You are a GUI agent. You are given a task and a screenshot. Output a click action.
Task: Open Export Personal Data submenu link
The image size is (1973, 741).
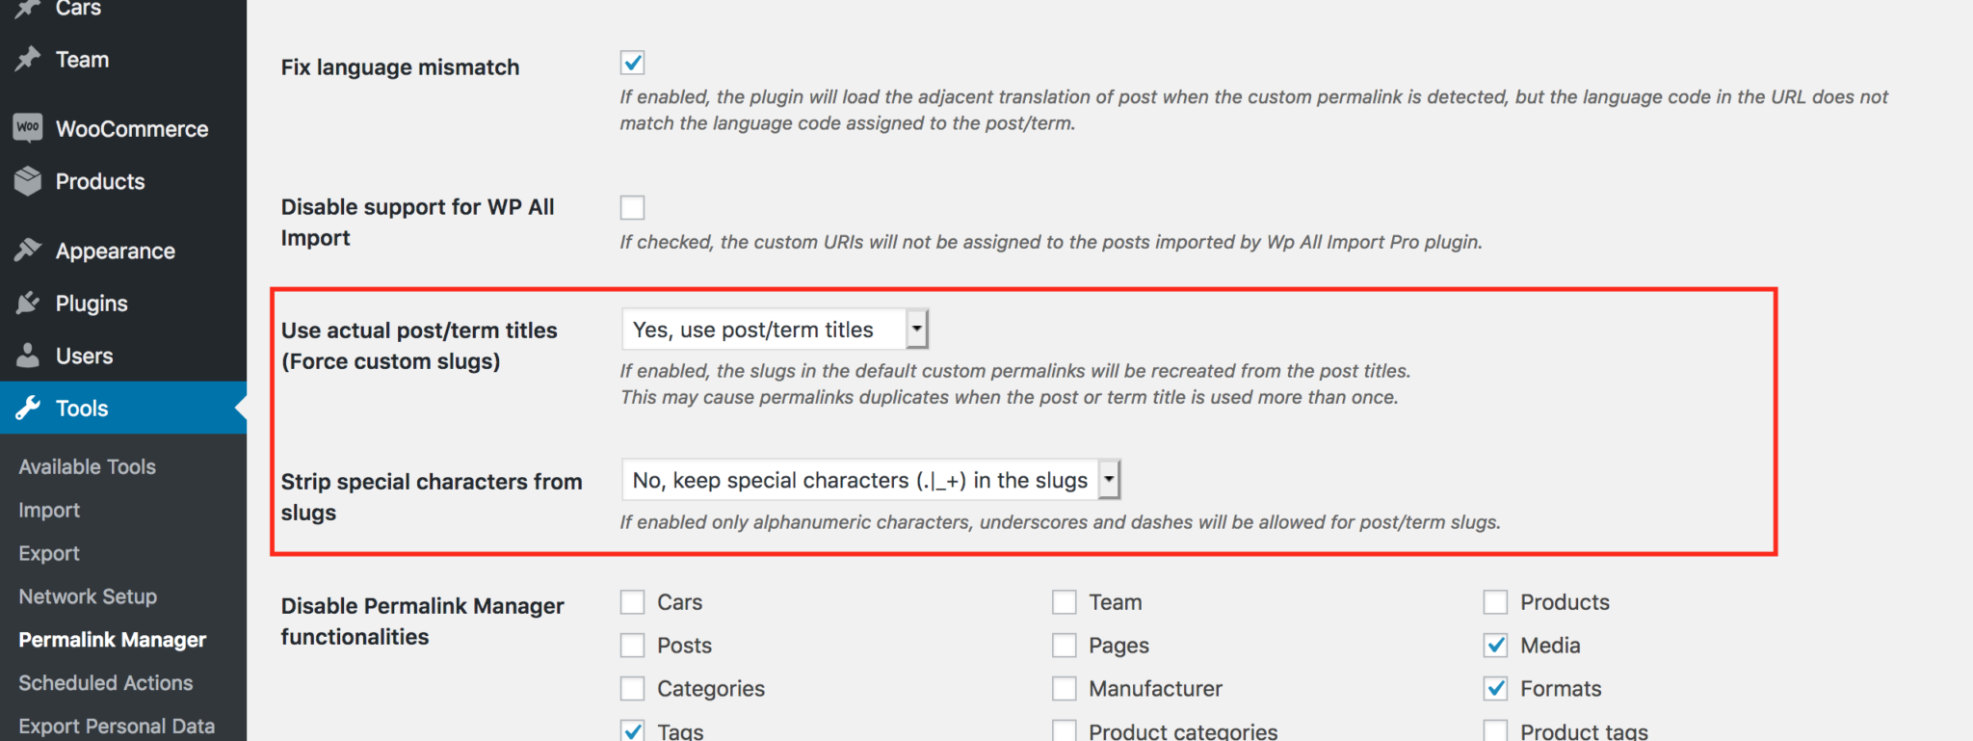click(x=117, y=727)
